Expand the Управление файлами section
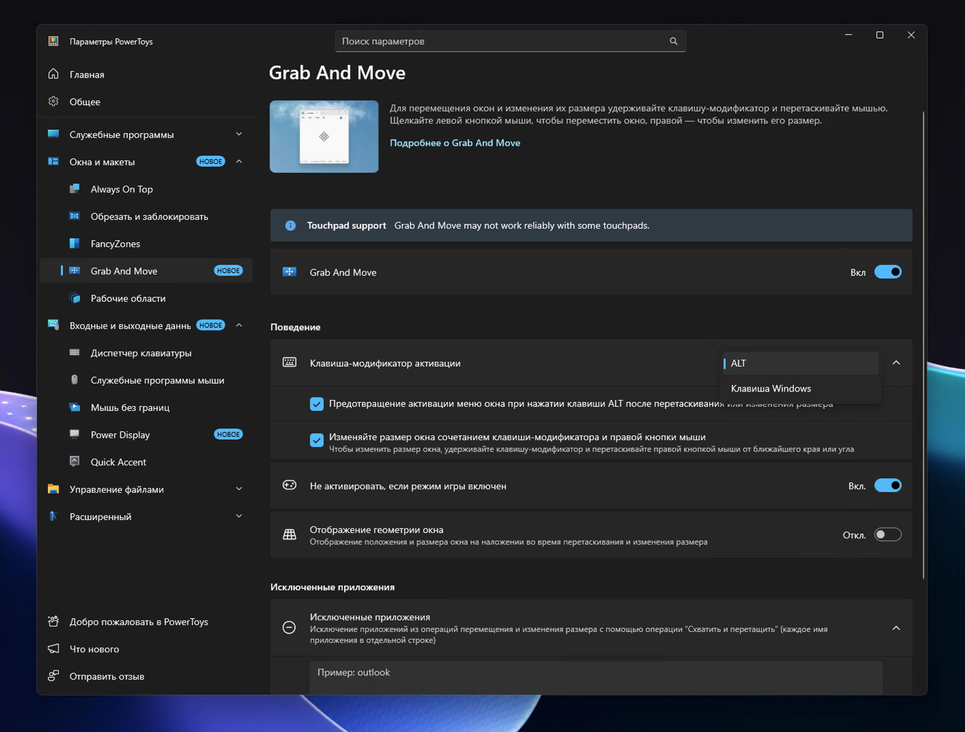 click(x=239, y=489)
